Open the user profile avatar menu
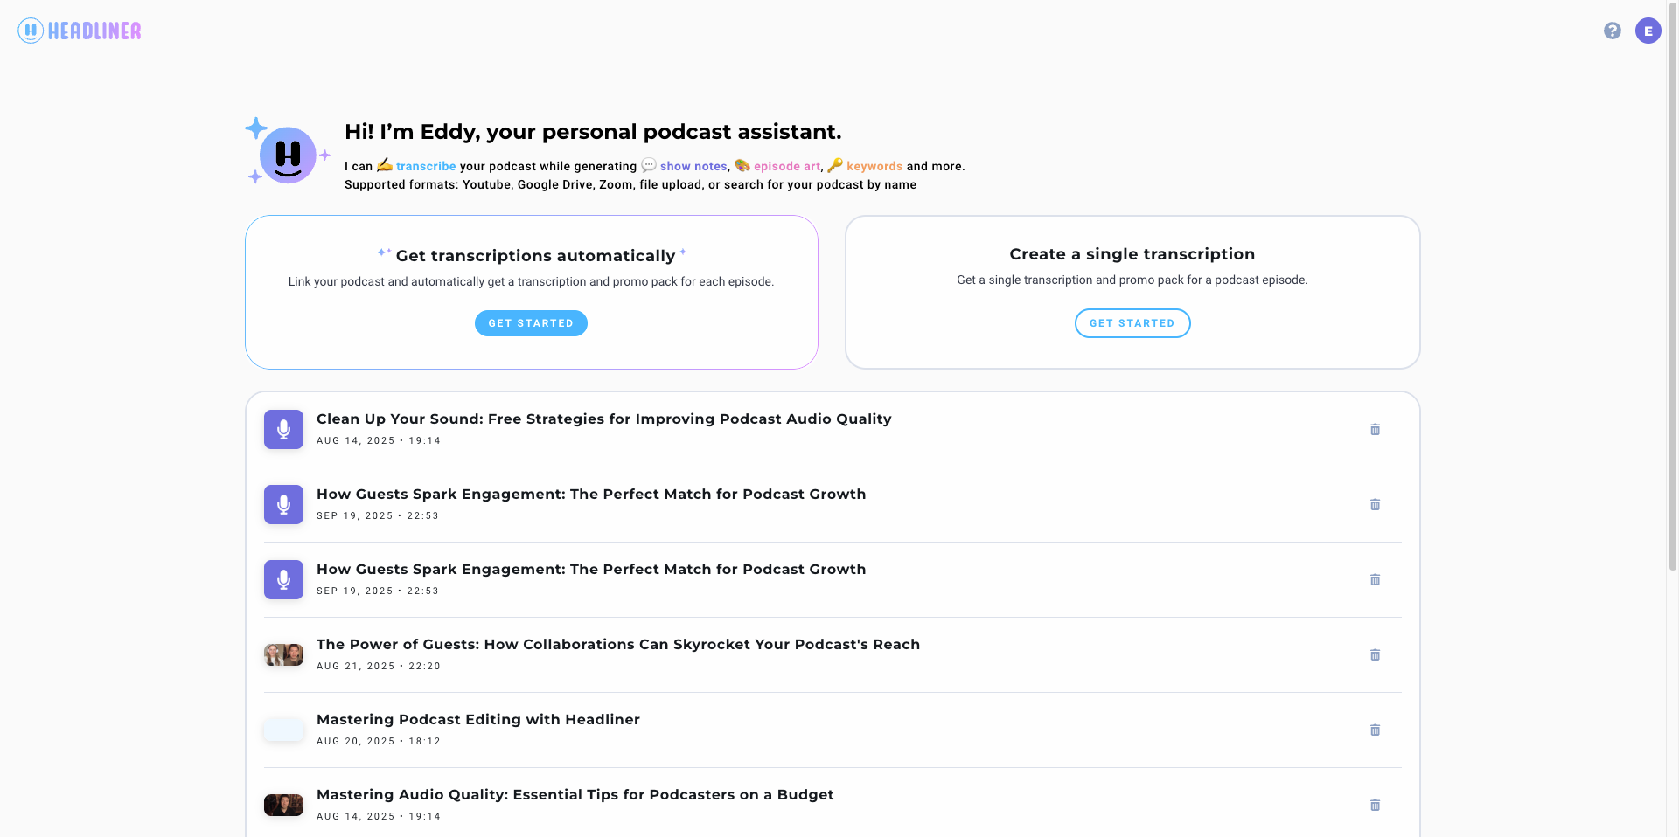This screenshot has width=1679, height=837. pyautogui.click(x=1648, y=31)
